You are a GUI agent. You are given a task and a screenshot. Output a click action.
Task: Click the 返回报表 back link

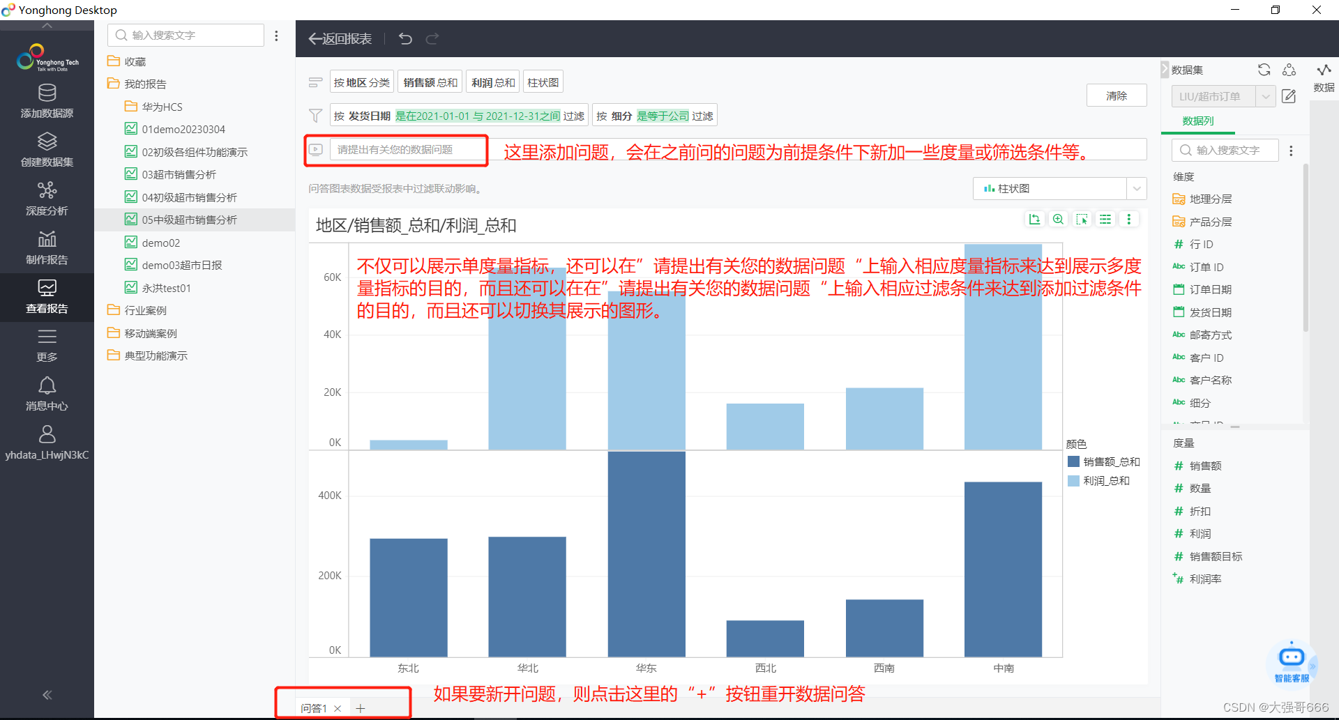click(340, 38)
